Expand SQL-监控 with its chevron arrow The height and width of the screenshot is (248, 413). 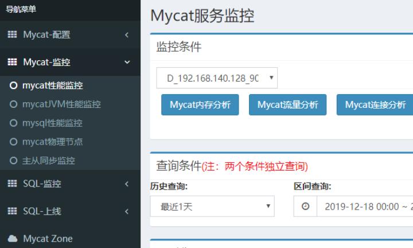coord(127,184)
